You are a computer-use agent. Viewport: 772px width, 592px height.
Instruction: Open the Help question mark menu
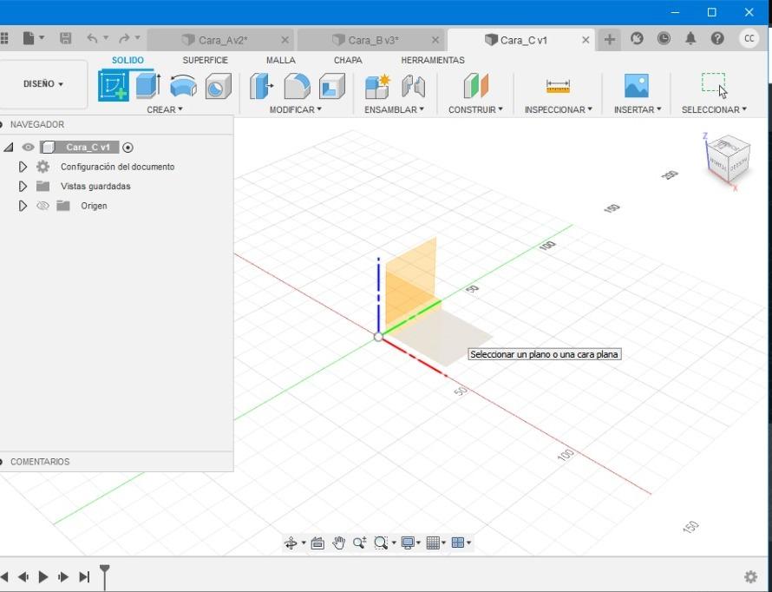click(717, 38)
